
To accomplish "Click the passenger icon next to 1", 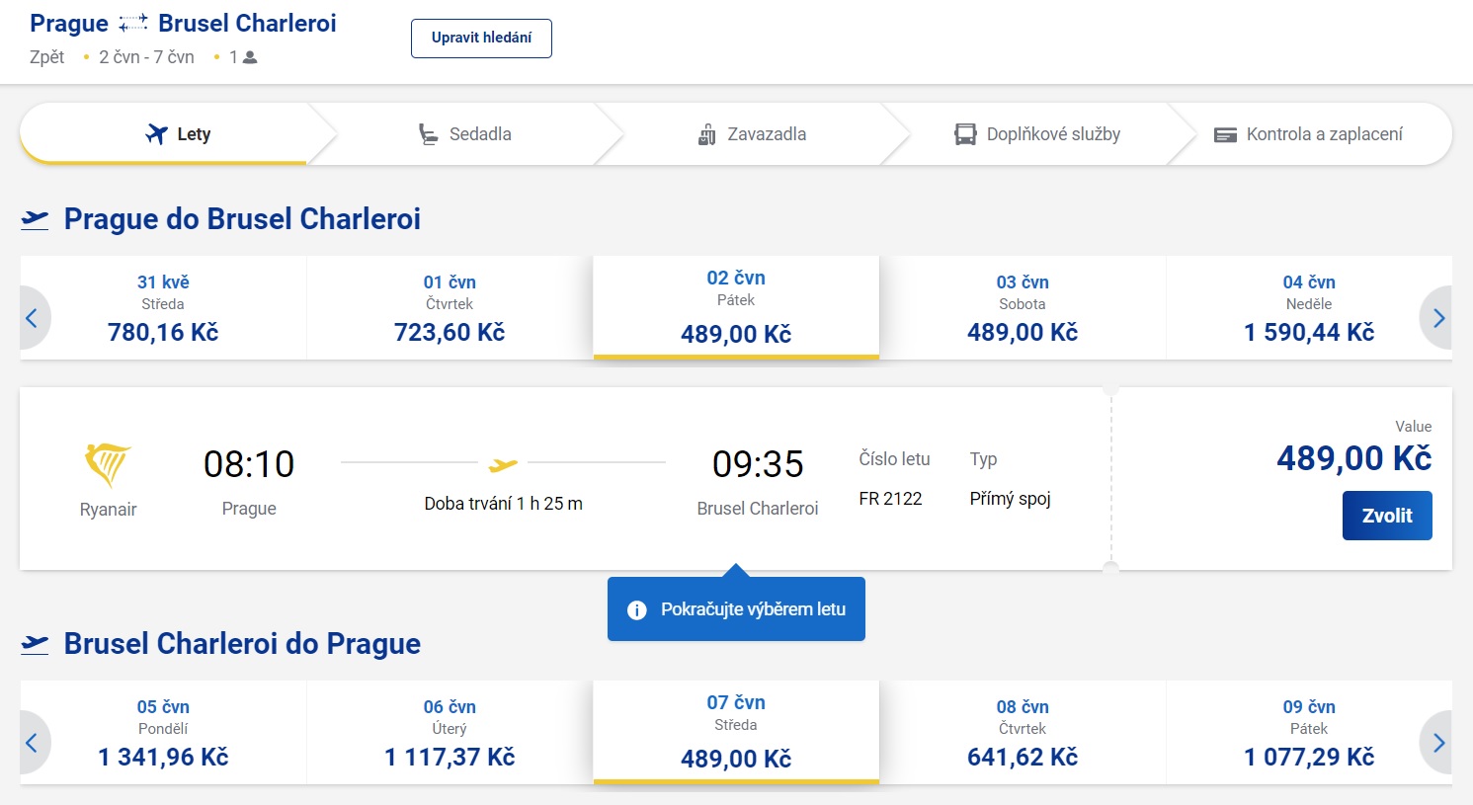I will (250, 57).
